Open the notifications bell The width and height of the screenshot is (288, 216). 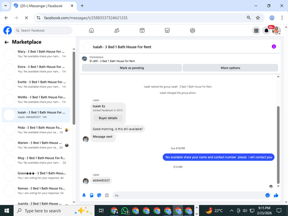266,31
